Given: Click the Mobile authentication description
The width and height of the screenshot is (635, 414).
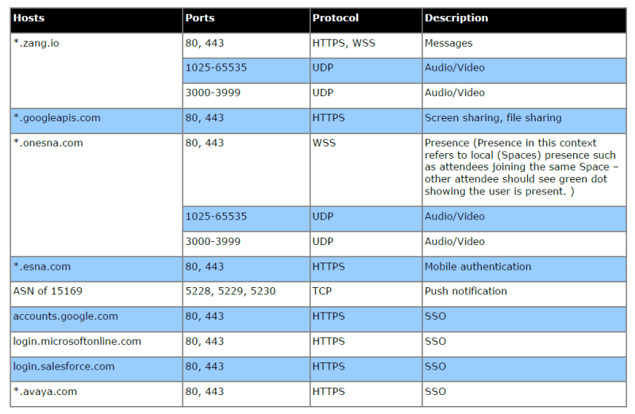Looking at the screenshot, I should 525,269.
